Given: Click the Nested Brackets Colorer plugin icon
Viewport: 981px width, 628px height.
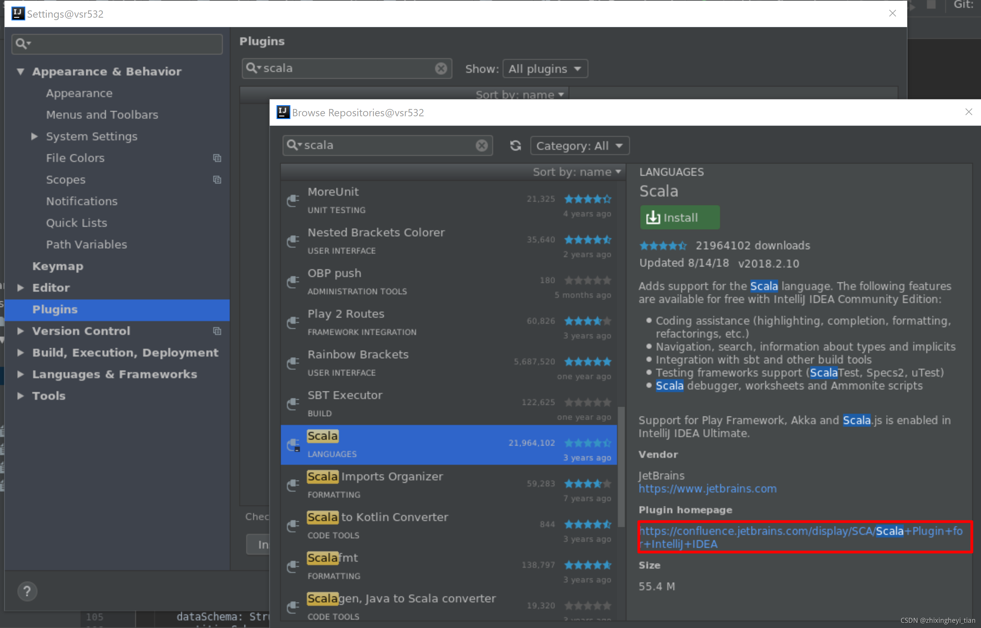Looking at the screenshot, I should point(293,241).
